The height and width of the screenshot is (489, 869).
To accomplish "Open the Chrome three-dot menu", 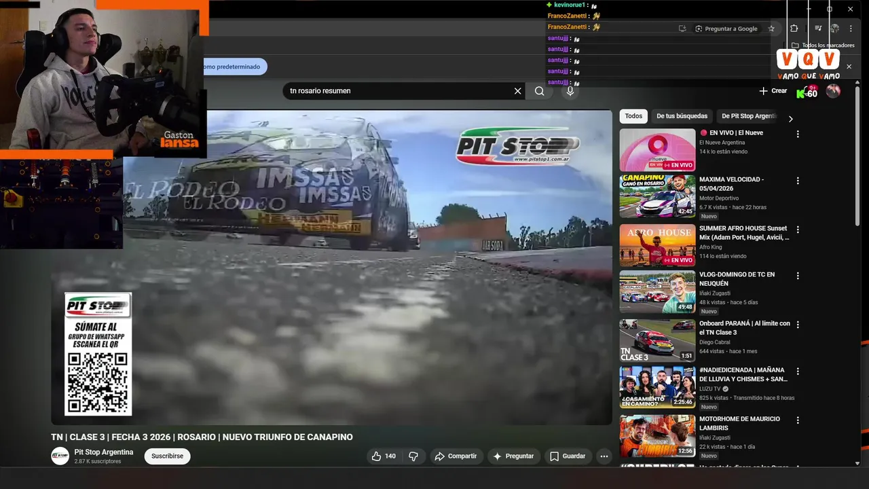I will pos(851,29).
